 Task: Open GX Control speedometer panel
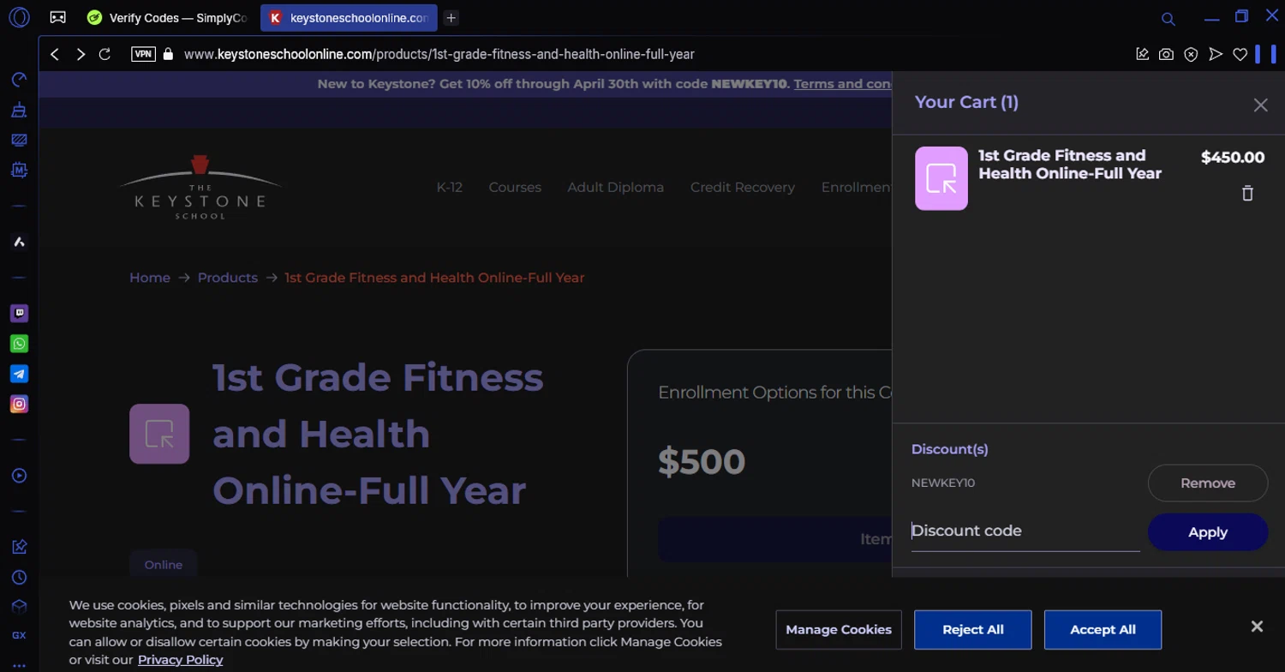click(x=19, y=80)
